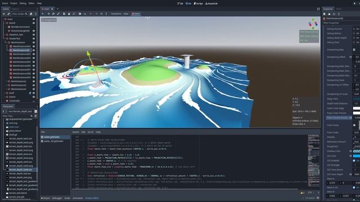Viewport: 360px width, 202px height.
Task: Switch to 2D workspace
Action: coord(180,3)
